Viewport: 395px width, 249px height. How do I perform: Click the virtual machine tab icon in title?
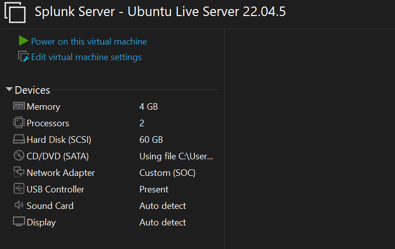[x=15, y=13]
